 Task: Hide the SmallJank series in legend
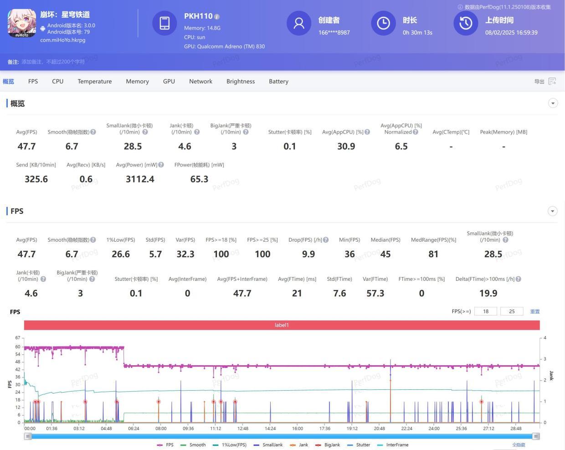[x=268, y=445]
